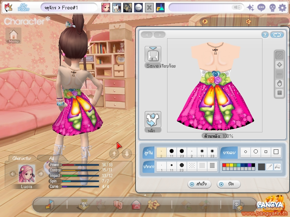
Task: Save the design with the floppy disk icon
Action: point(153,54)
